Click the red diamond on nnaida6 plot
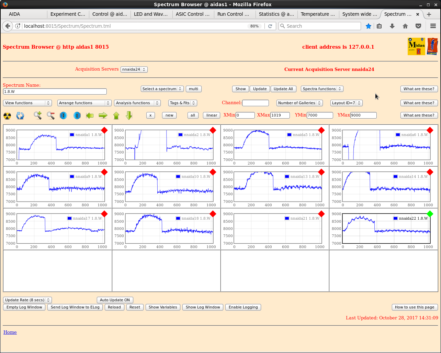Image resolution: width=441 pixels, height=353 pixels. [430, 130]
